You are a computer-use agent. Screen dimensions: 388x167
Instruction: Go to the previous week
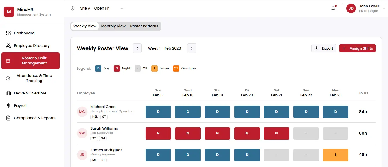(x=137, y=48)
